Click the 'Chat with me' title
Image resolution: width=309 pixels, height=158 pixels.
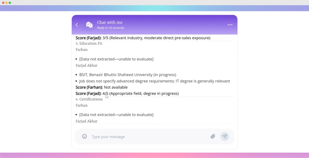(110, 22)
